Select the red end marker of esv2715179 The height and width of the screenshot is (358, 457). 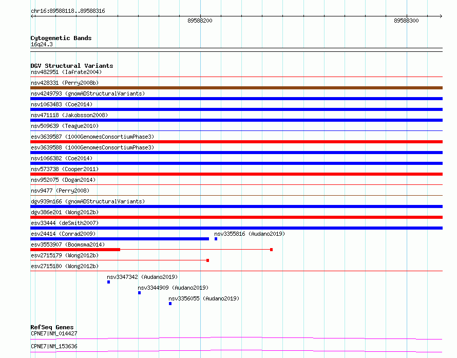[x=208, y=260]
